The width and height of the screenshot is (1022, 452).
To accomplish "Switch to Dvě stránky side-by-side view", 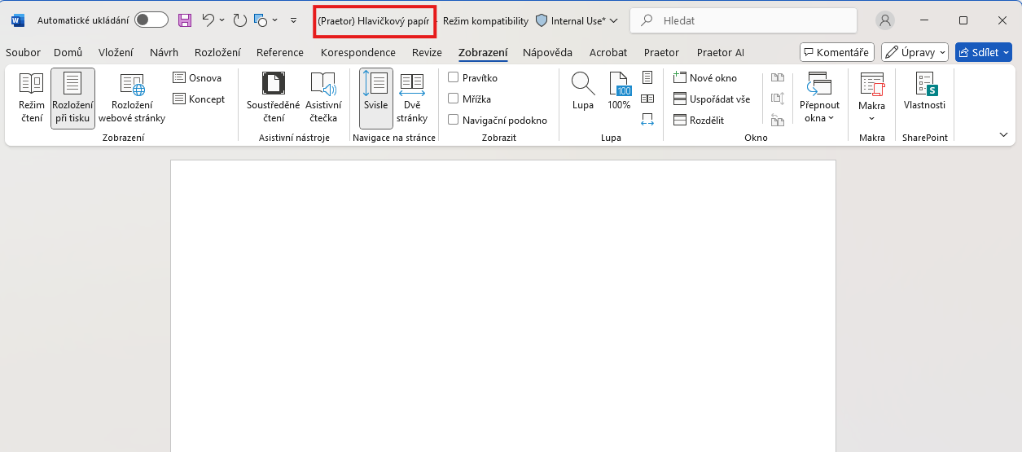I will pos(411,98).
